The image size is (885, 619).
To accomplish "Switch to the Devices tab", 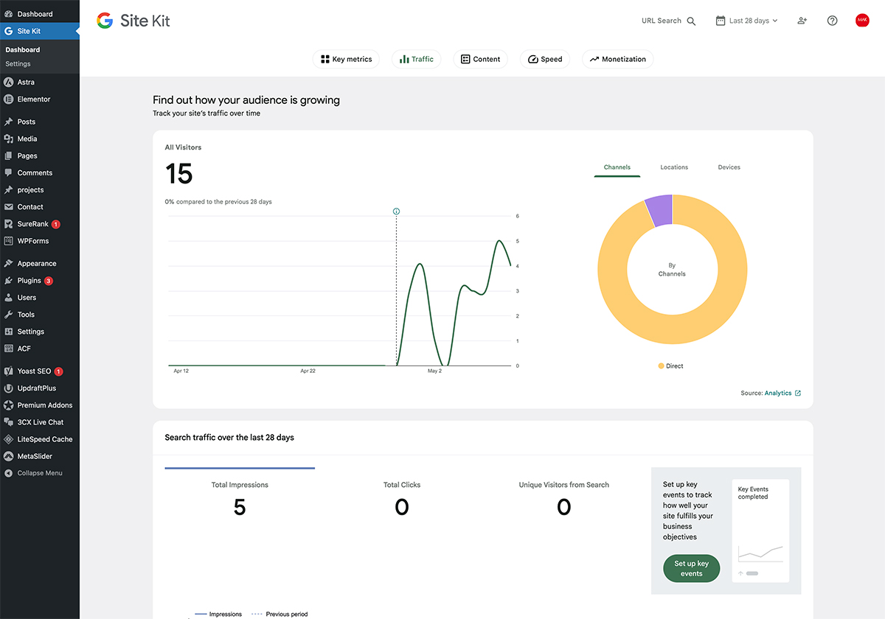I will tap(729, 167).
